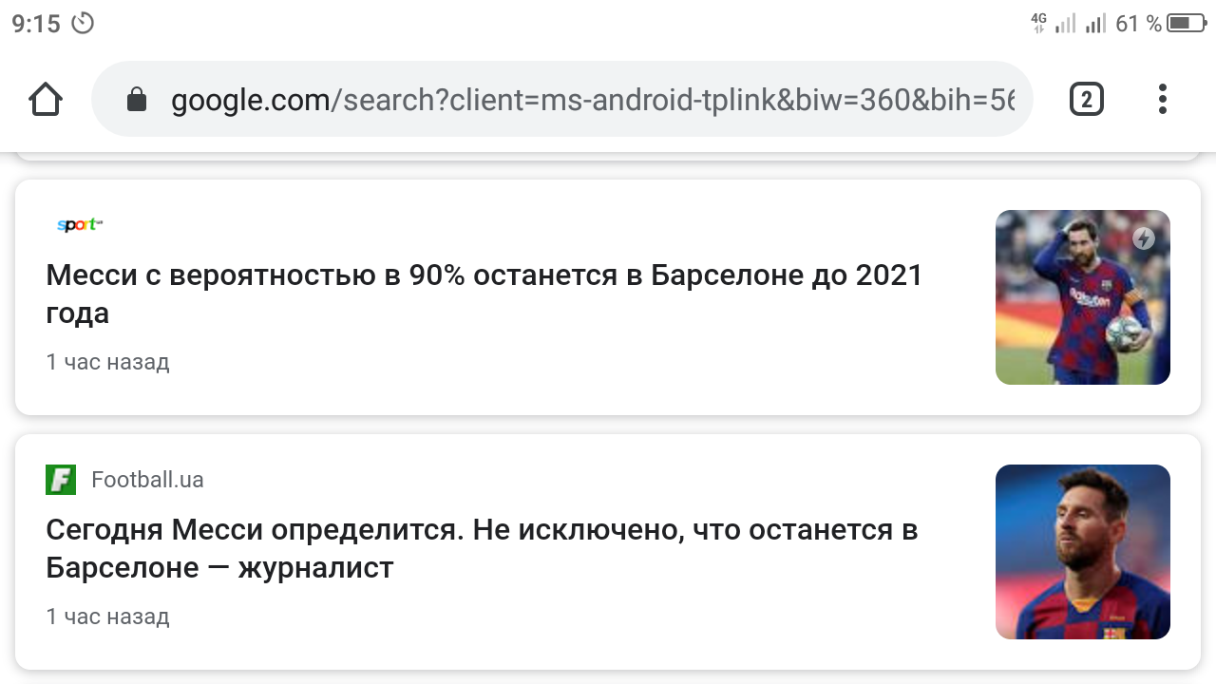Tap the first news result card
This screenshot has width=1216, height=684.
click(x=608, y=294)
